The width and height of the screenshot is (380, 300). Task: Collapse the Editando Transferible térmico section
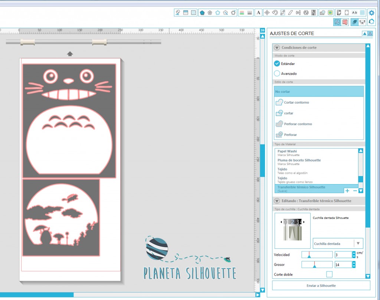tap(277, 201)
